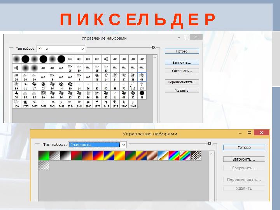
Task: Select the black-to-green gradient swatch
Action: [44, 156]
